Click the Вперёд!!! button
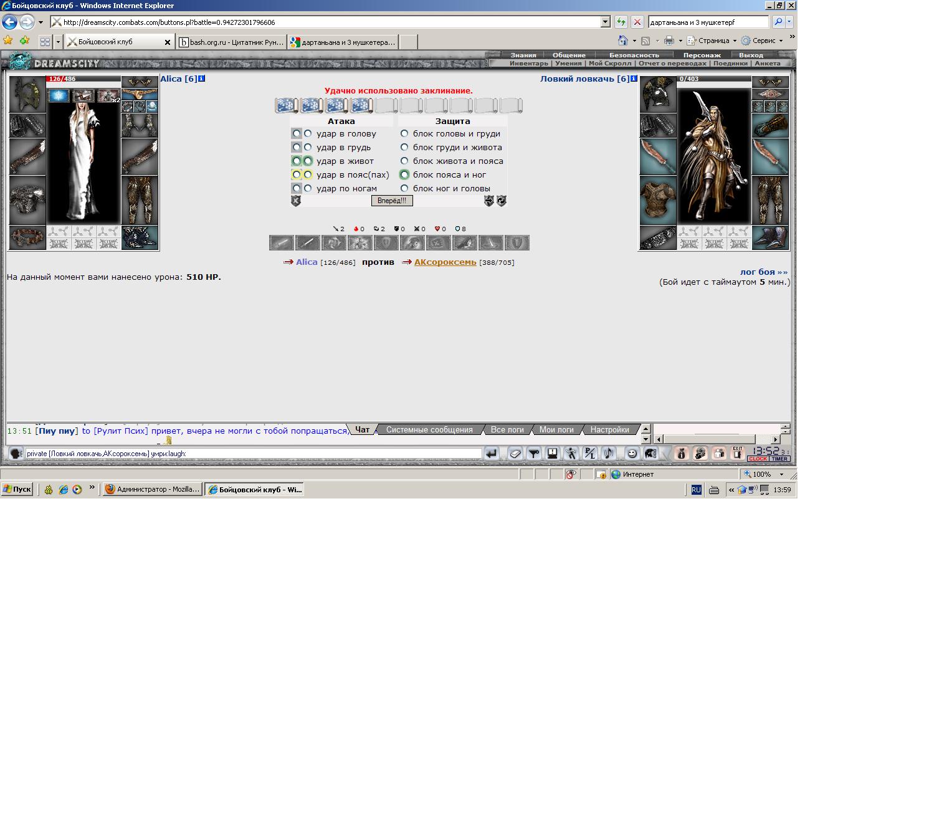 pyautogui.click(x=392, y=201)
